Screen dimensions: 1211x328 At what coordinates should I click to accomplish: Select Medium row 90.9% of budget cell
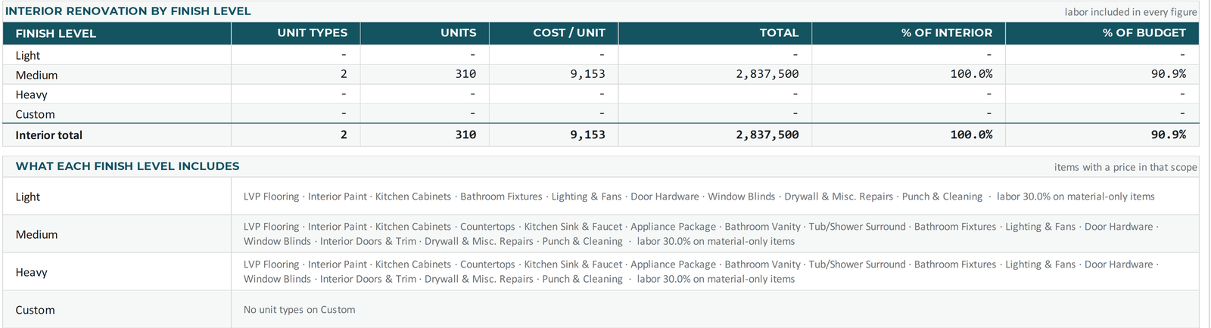point(1102,74)
